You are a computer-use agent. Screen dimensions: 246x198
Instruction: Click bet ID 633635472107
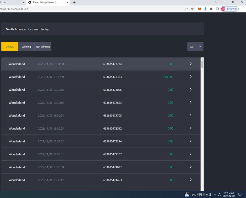(112, 154)
